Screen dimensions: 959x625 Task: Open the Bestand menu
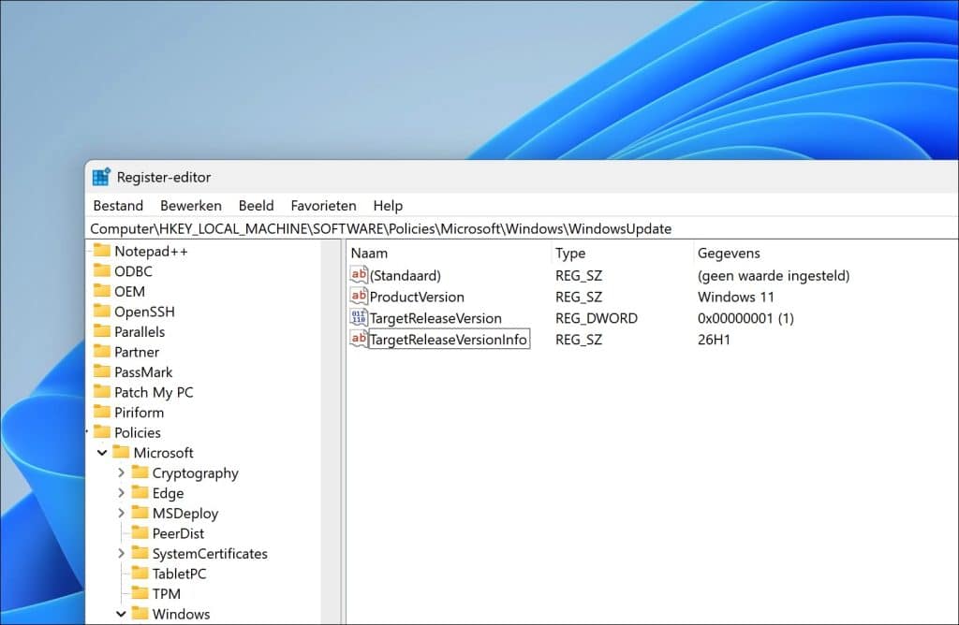click(x=118, y=206)
